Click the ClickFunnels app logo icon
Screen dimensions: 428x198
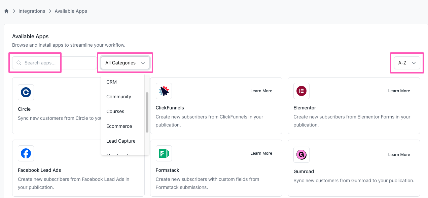coord(164,91)
